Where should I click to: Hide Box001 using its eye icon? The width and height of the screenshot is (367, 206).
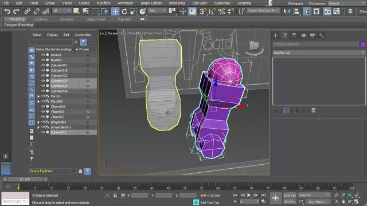[x=43, y=55]
